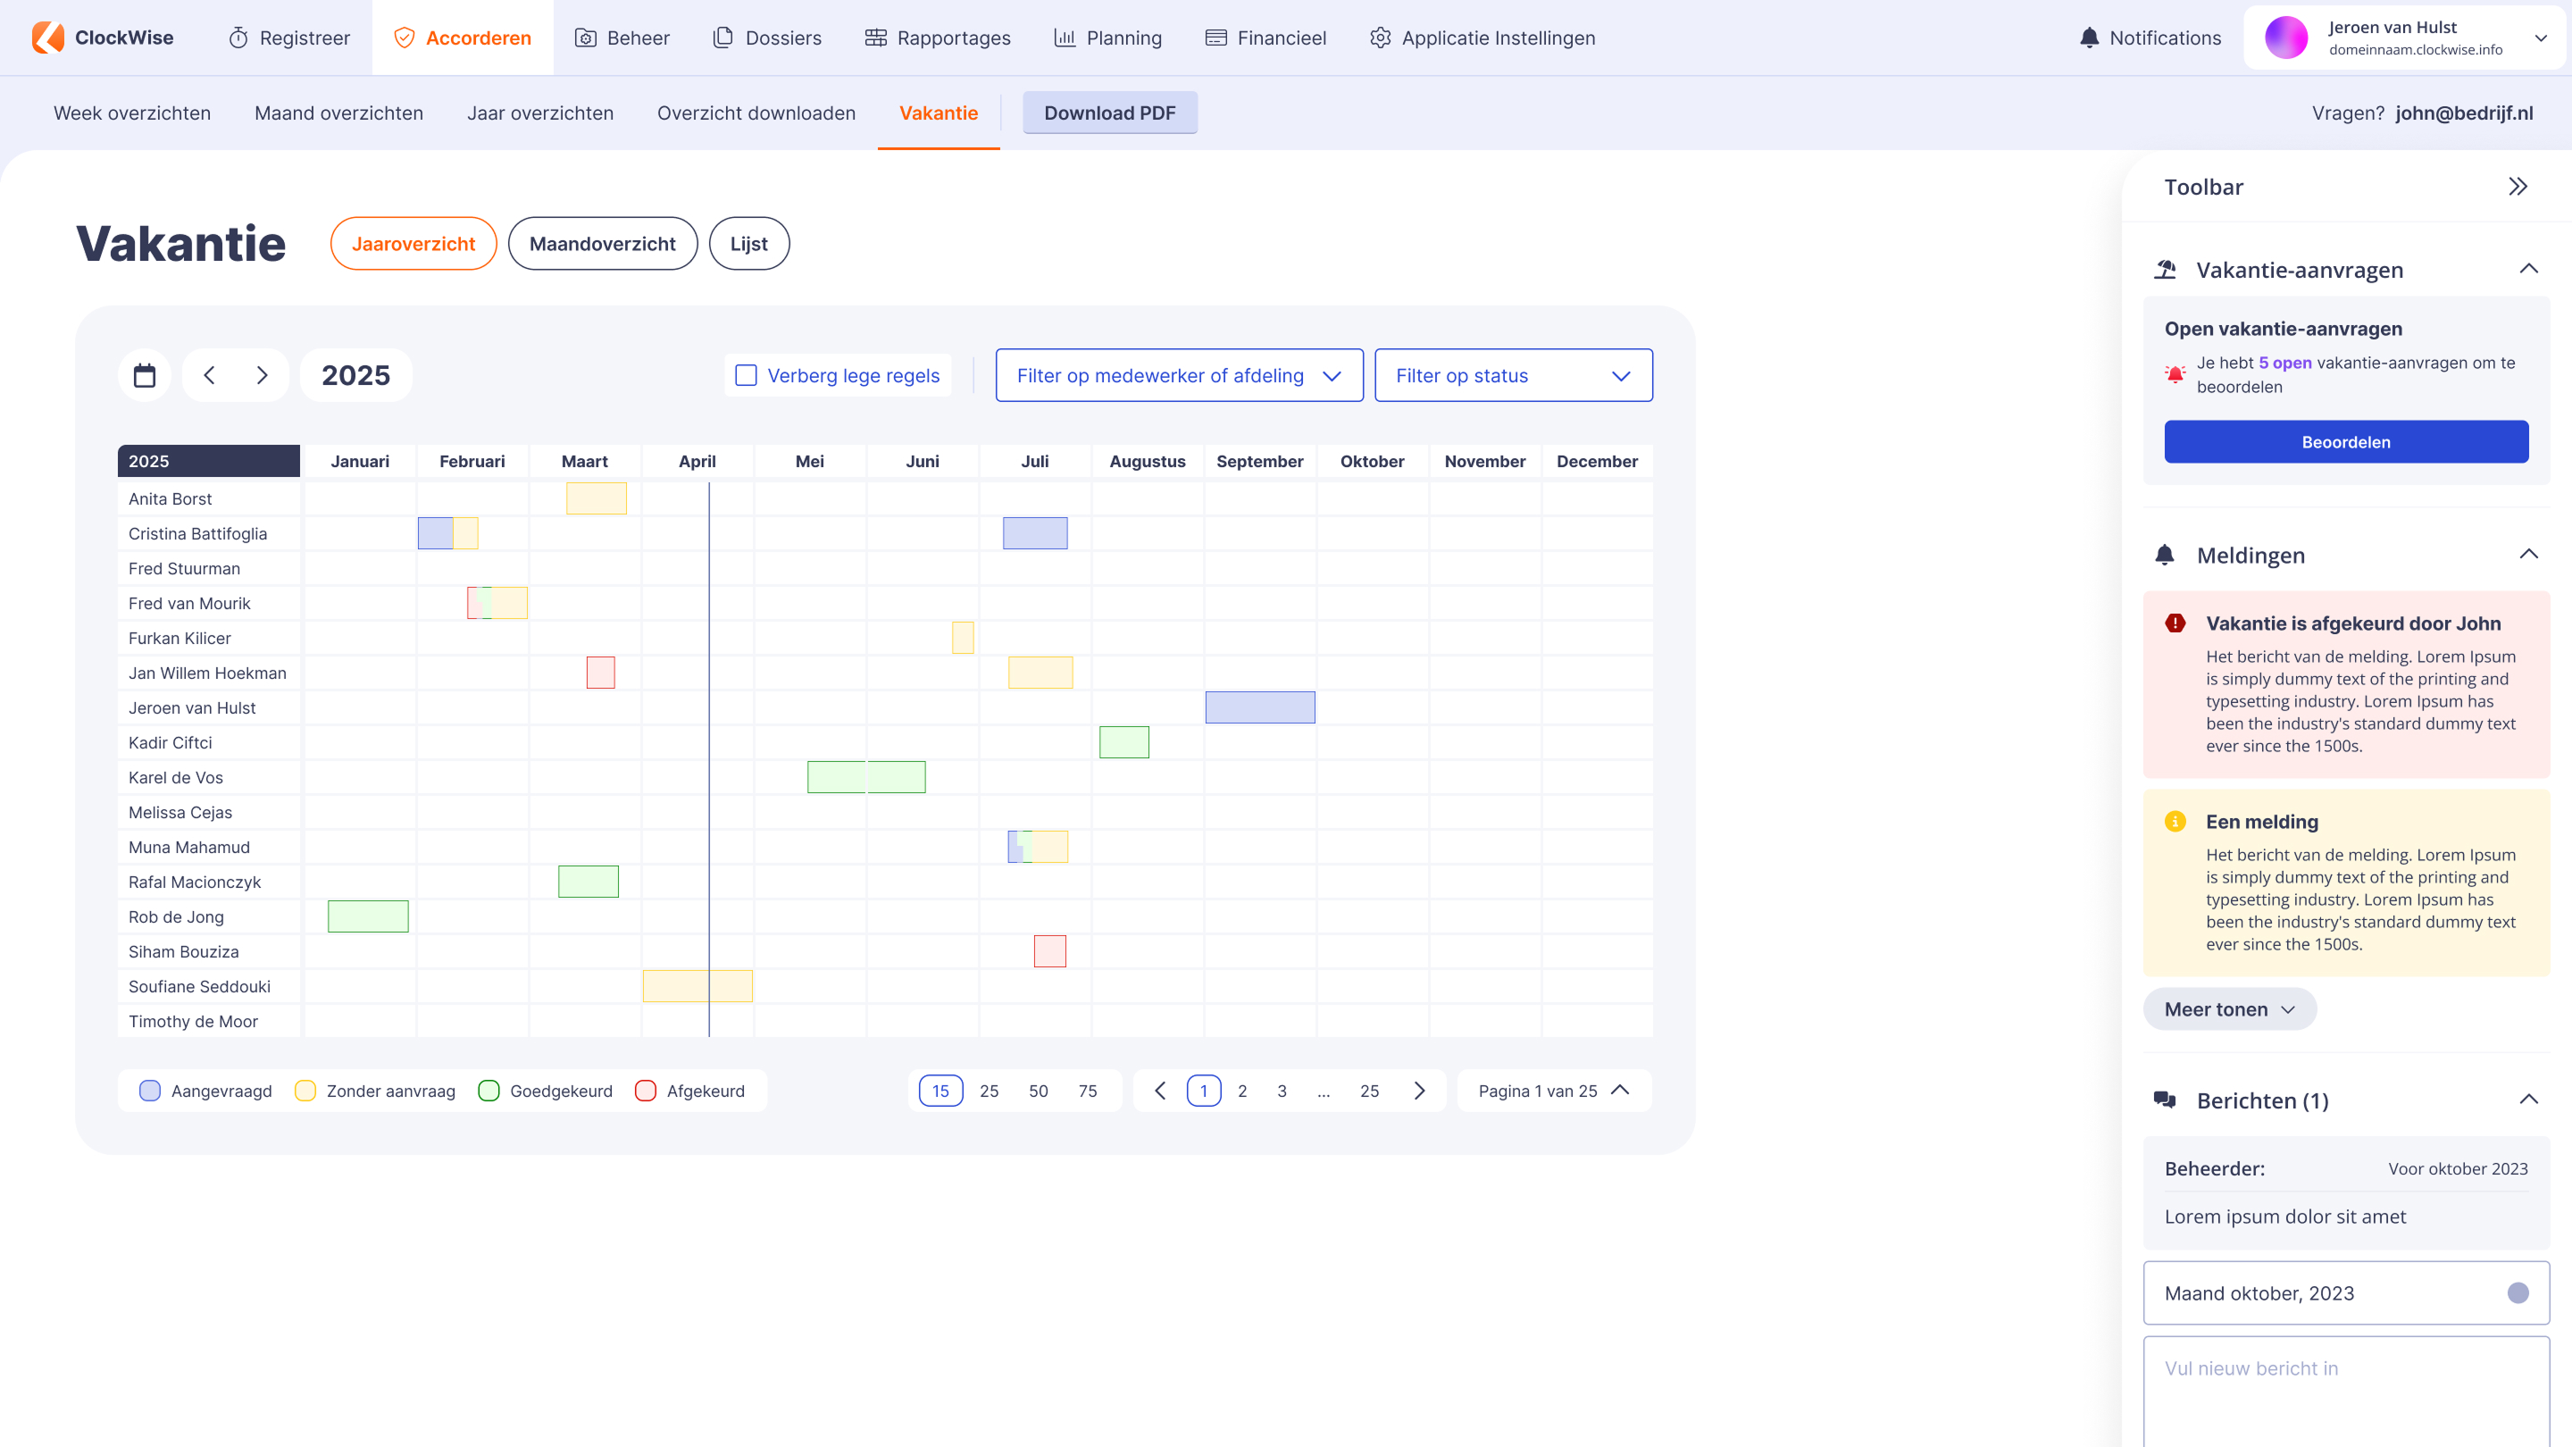
Task: Select 25 rows per page
Action: (989, 1091)
